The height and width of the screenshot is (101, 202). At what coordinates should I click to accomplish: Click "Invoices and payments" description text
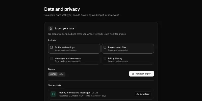tap(118, 61)
